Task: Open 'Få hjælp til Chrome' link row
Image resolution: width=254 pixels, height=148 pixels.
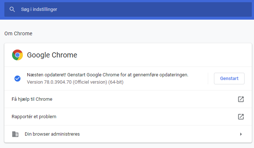Action: click(x=128, y=99)
